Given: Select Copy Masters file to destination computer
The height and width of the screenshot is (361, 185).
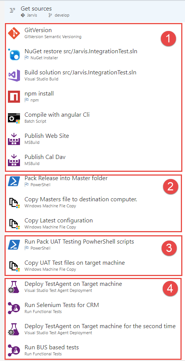Looking at the screenshot, I should click(93, 202).
